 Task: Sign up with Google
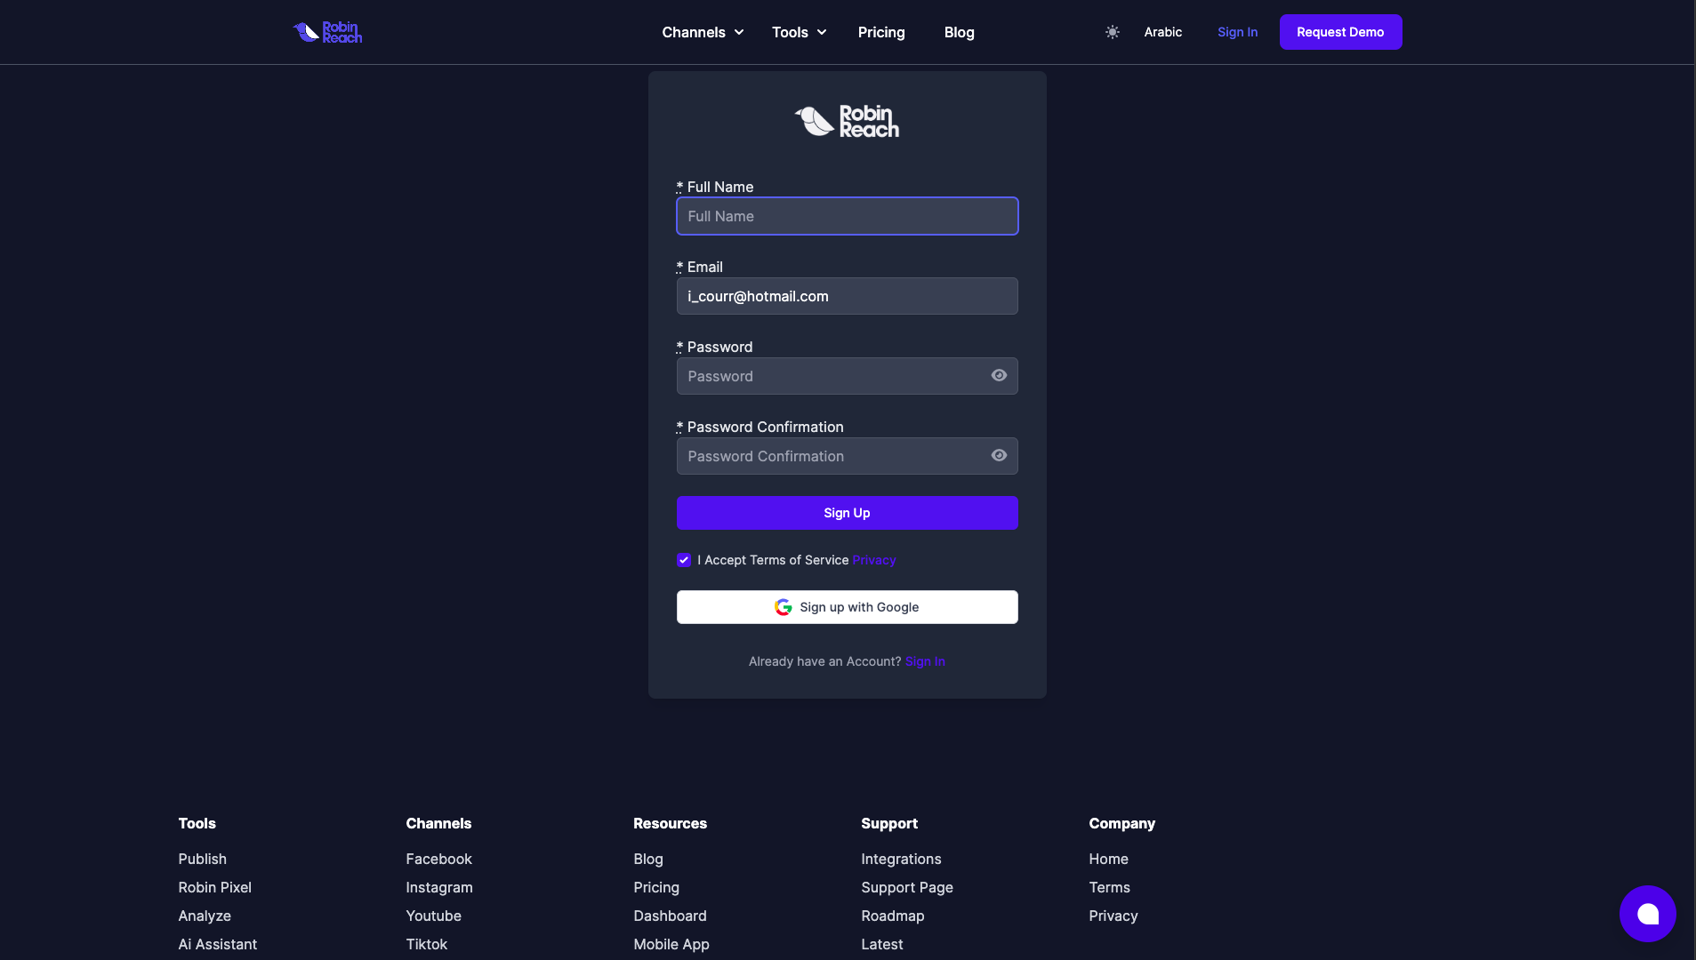tap(847, 607)
